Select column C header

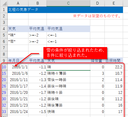pyautogui.click(x=68, y=3)
